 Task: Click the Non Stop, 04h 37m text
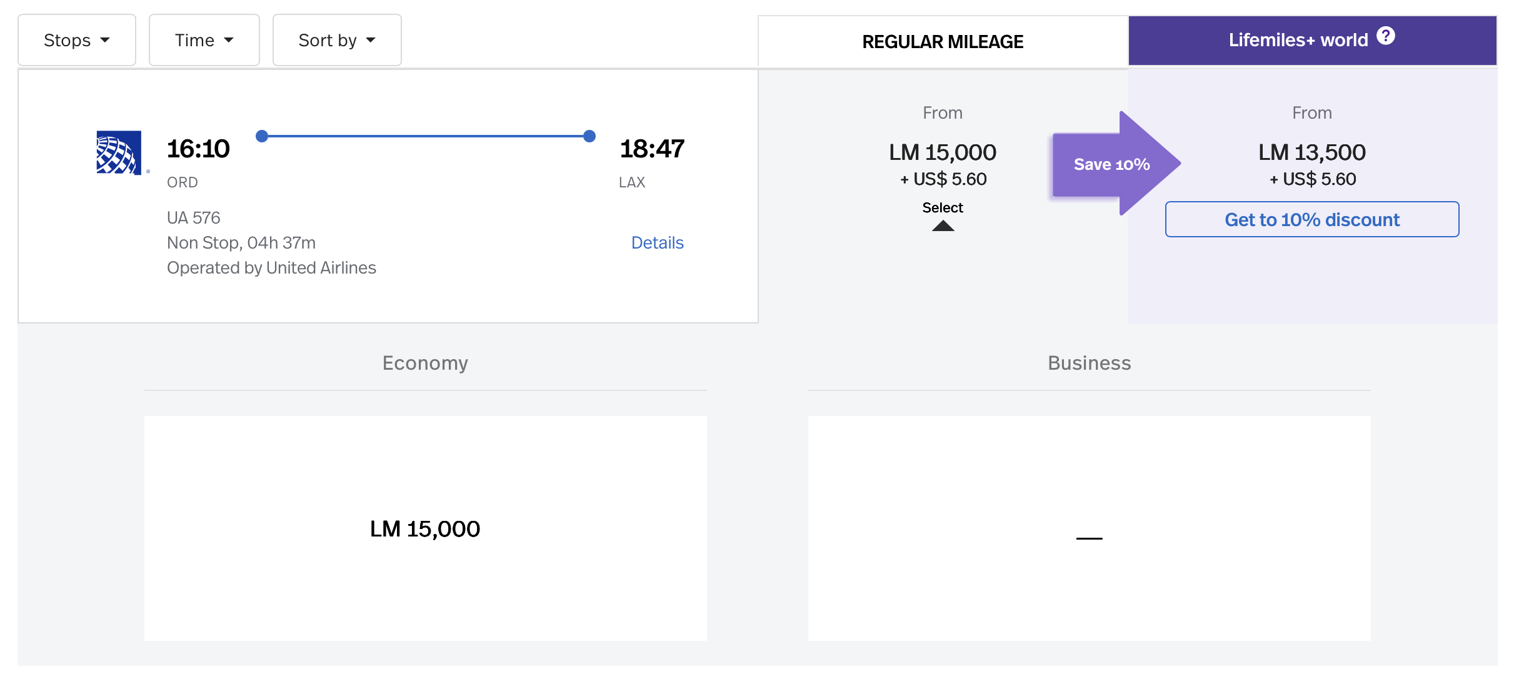pyautogui.click(x=241, y=242)
